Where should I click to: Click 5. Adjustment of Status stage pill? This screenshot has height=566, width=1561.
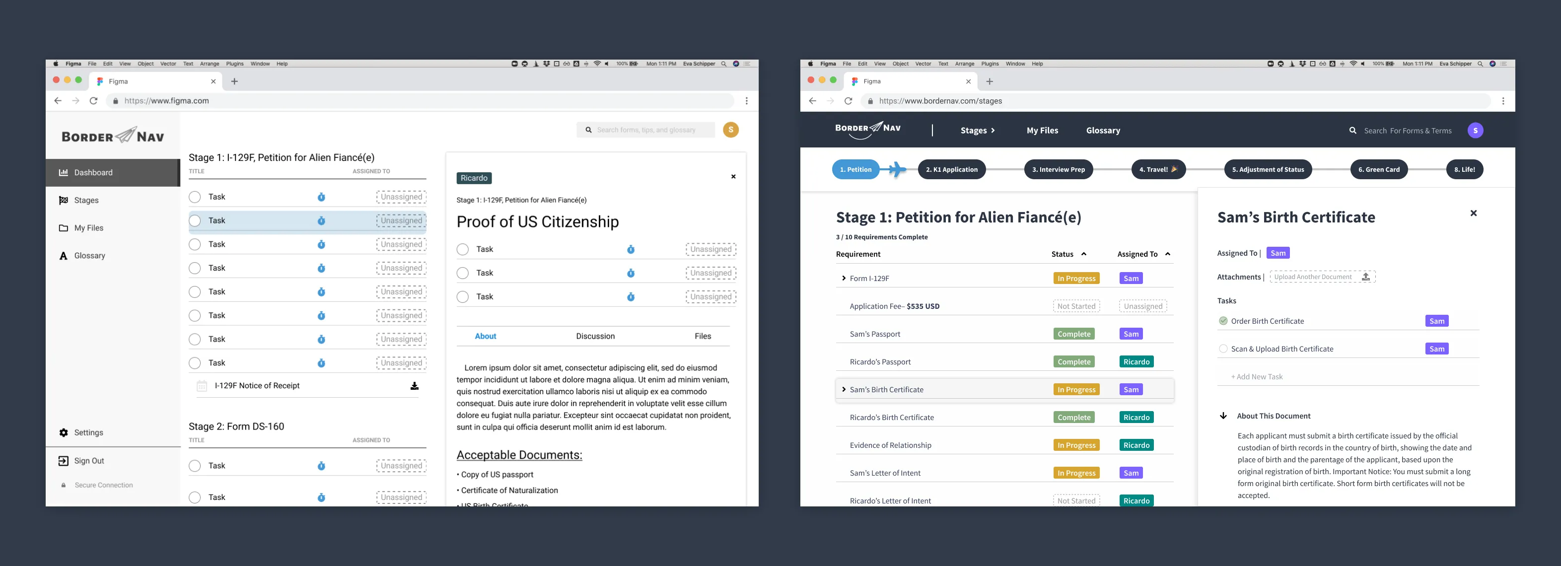coord(1268,170)
